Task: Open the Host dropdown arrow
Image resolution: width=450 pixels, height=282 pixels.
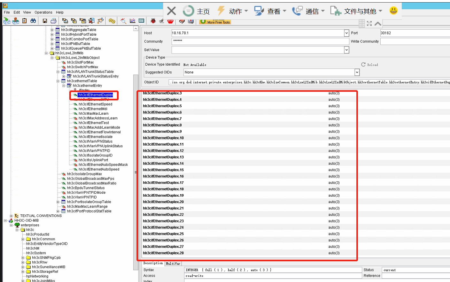Action: (x=346, y=33)
